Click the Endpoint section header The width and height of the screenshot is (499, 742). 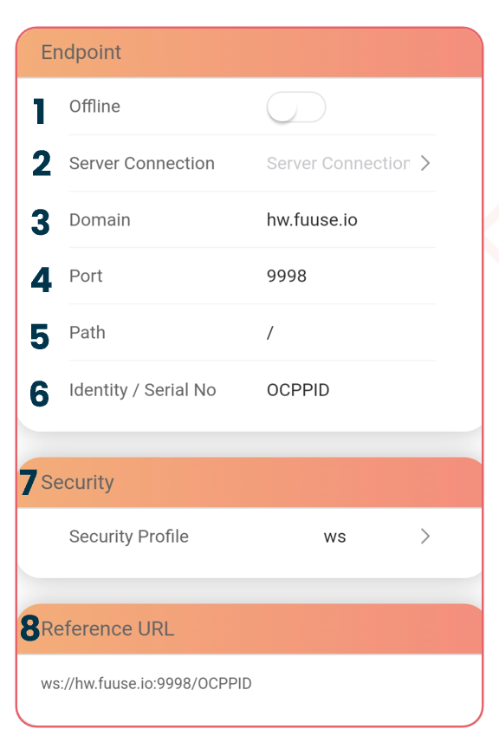point(249,52)
